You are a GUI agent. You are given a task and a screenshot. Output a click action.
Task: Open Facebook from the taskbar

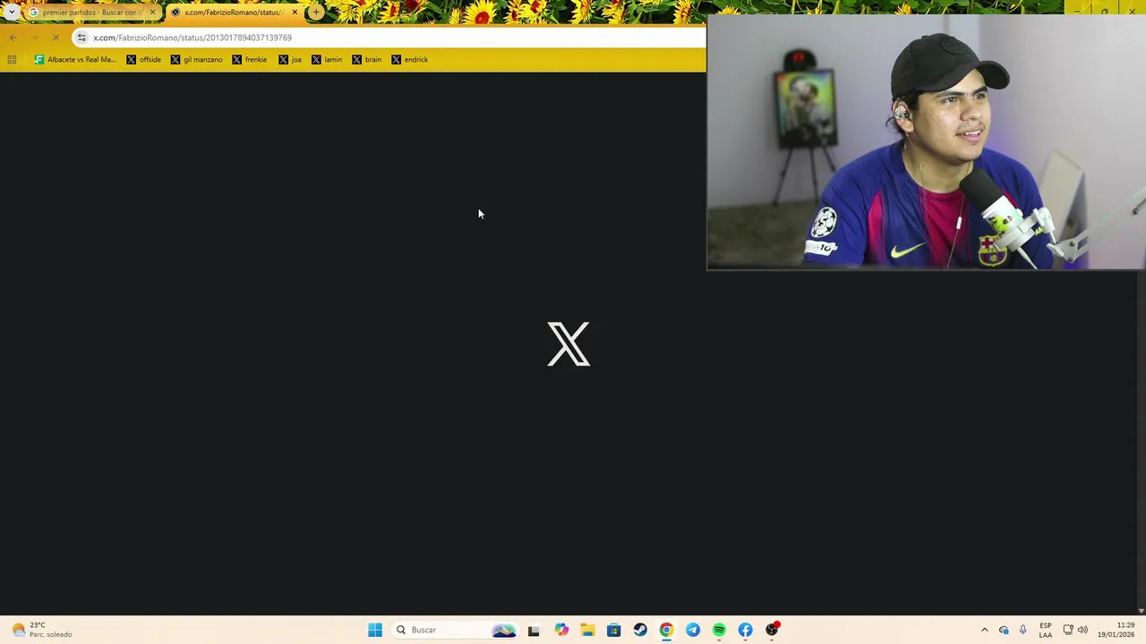point(745,630)
